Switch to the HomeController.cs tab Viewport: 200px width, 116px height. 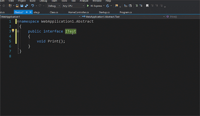(78, 12)
